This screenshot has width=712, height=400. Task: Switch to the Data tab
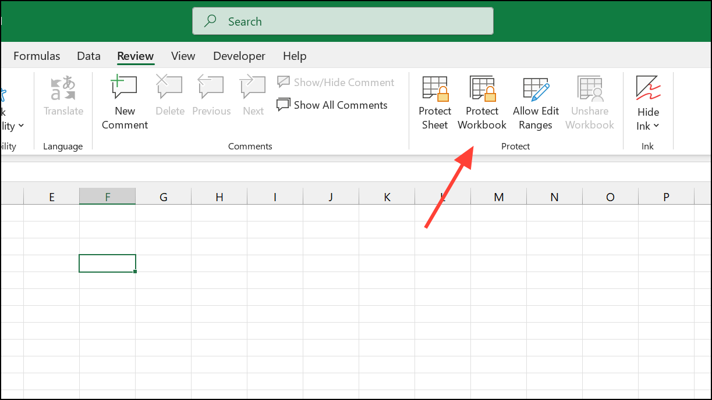pyautogui.click(x=88, y=56)
